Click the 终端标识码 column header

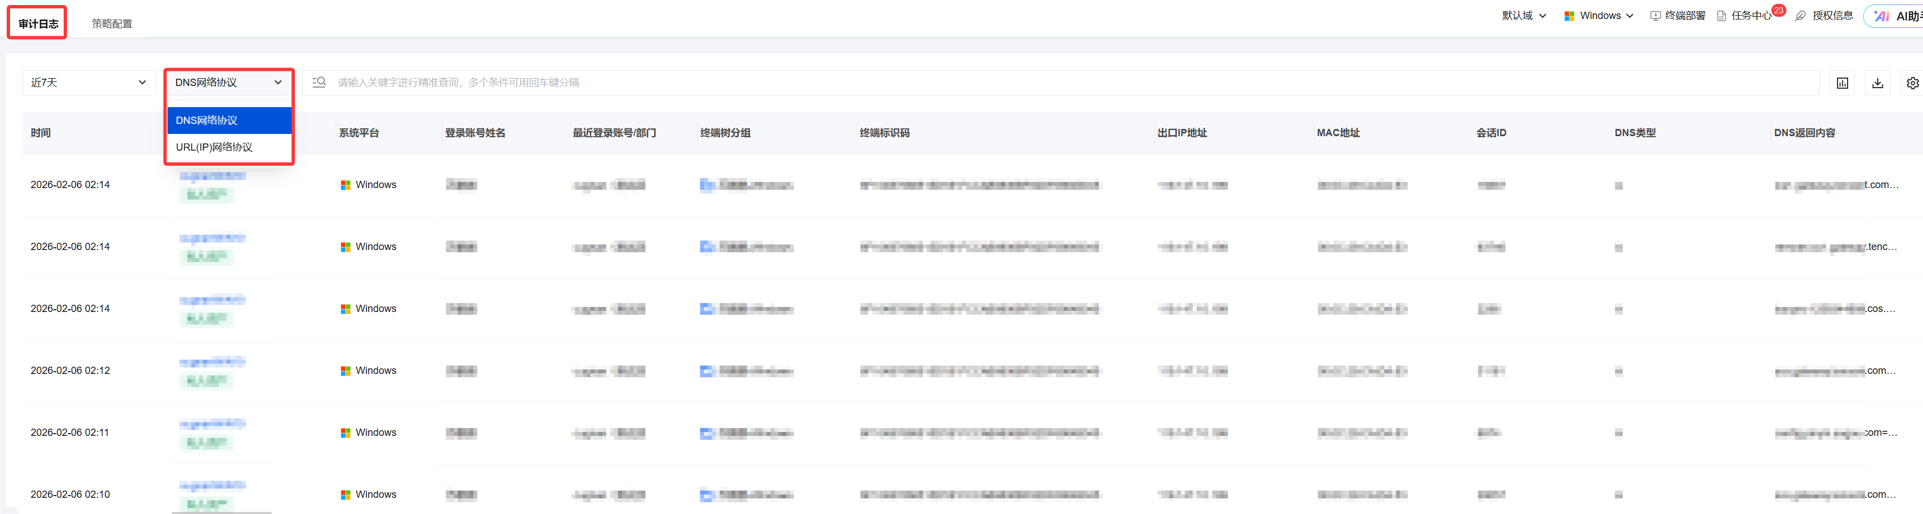point(885,133)
